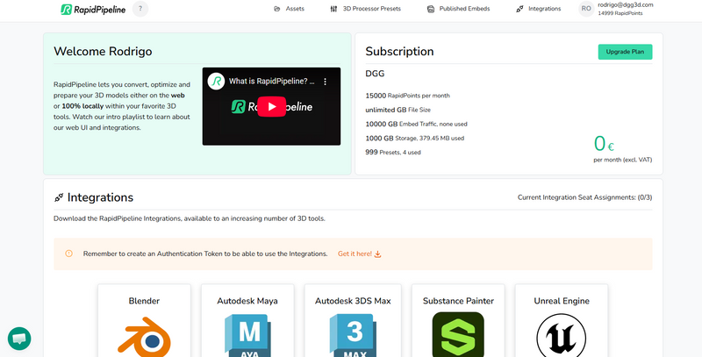Click the Unreal Engine logo icon

point(561,336)
